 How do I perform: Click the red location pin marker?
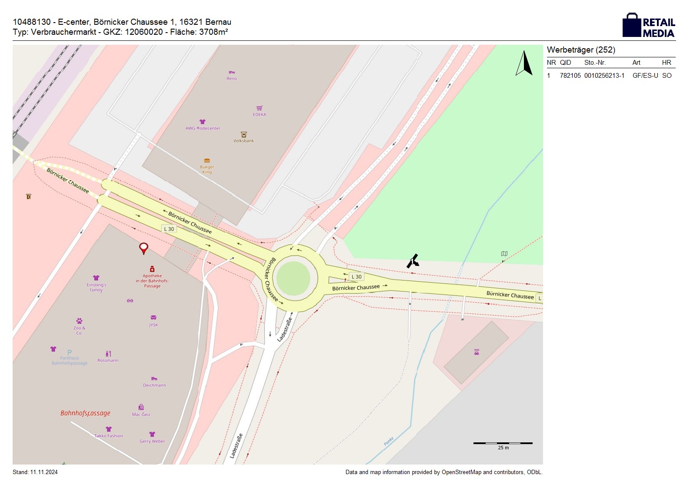pos(143,248)
